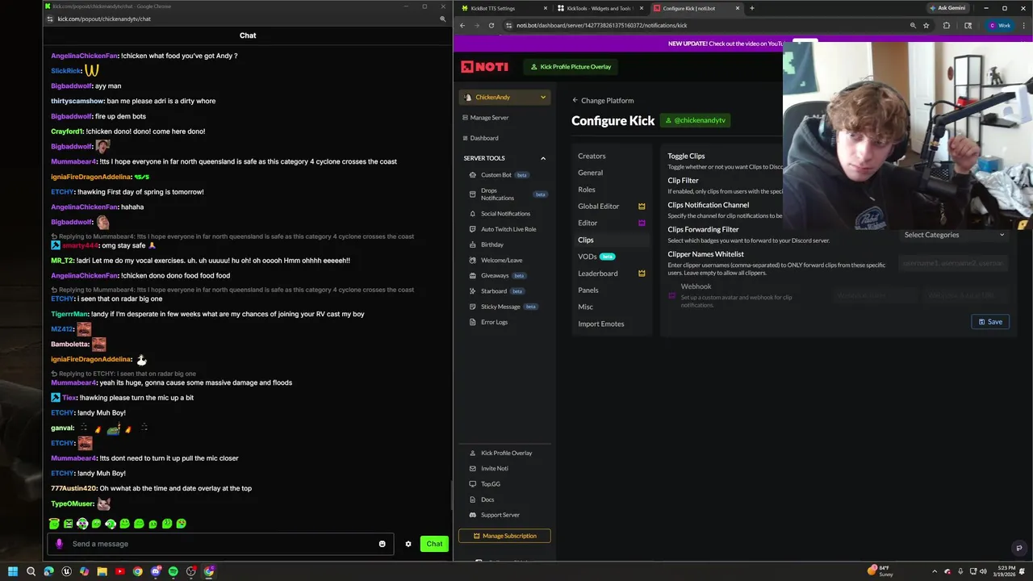The image size is (1033, 581).
Task: Open Unreal/Epic launcher taskbar icon
Action: [x=66, y=571]
